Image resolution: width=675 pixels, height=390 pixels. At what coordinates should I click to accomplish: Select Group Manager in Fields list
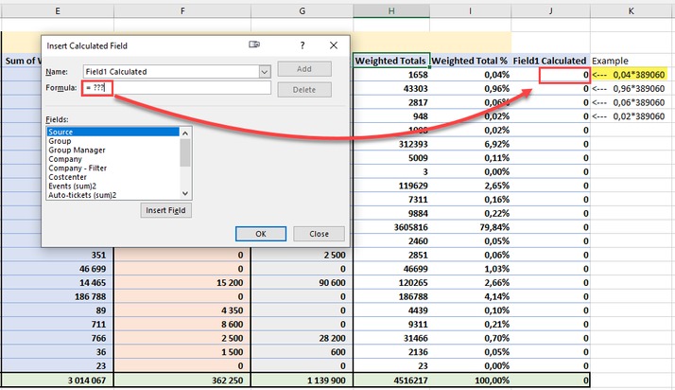point(113,150)
